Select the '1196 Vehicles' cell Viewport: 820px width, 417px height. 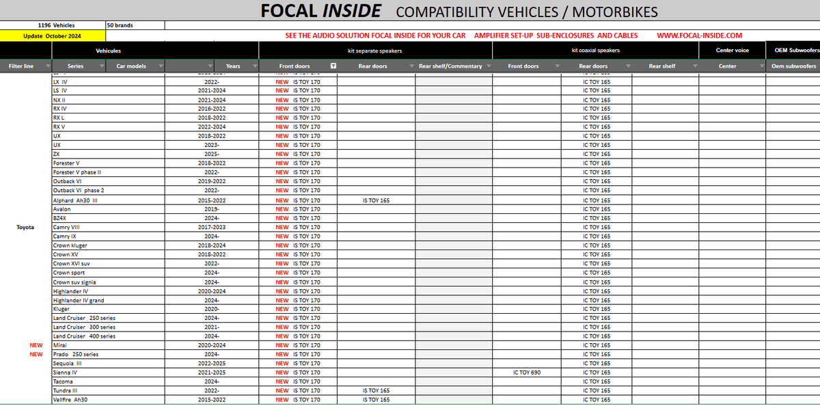pyautogui.click(x=53, y=25)
